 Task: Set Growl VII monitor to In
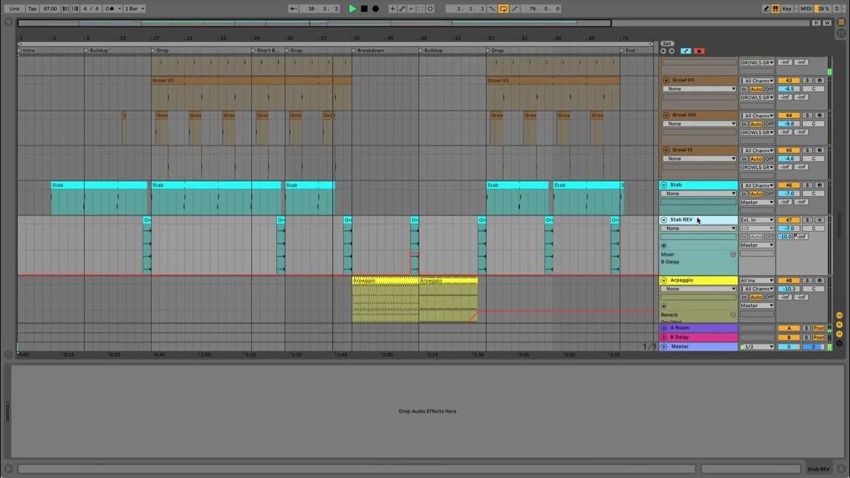(x=744, y=89)
